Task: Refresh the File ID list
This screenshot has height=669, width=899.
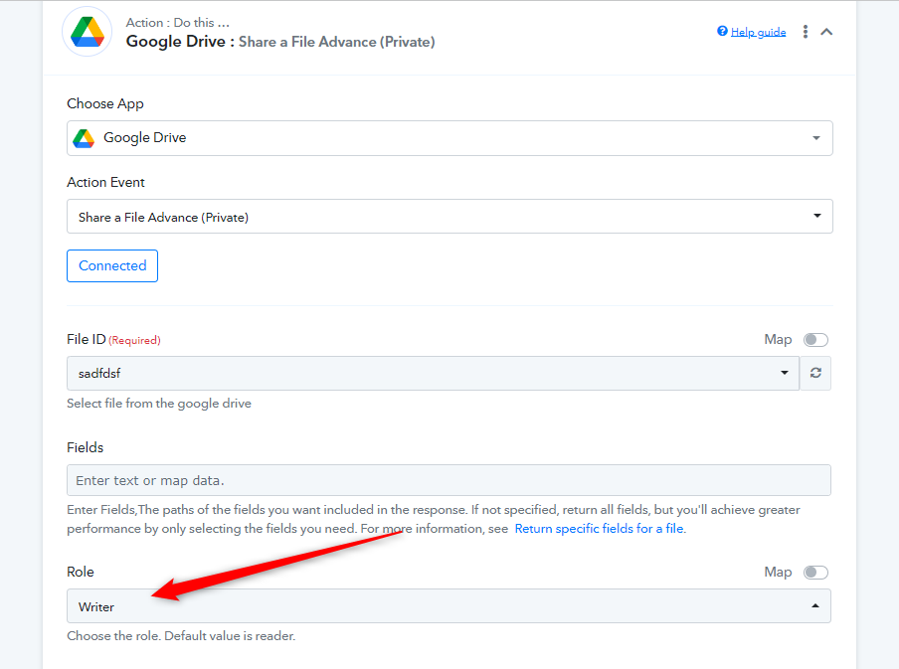Action: [815, 373]
